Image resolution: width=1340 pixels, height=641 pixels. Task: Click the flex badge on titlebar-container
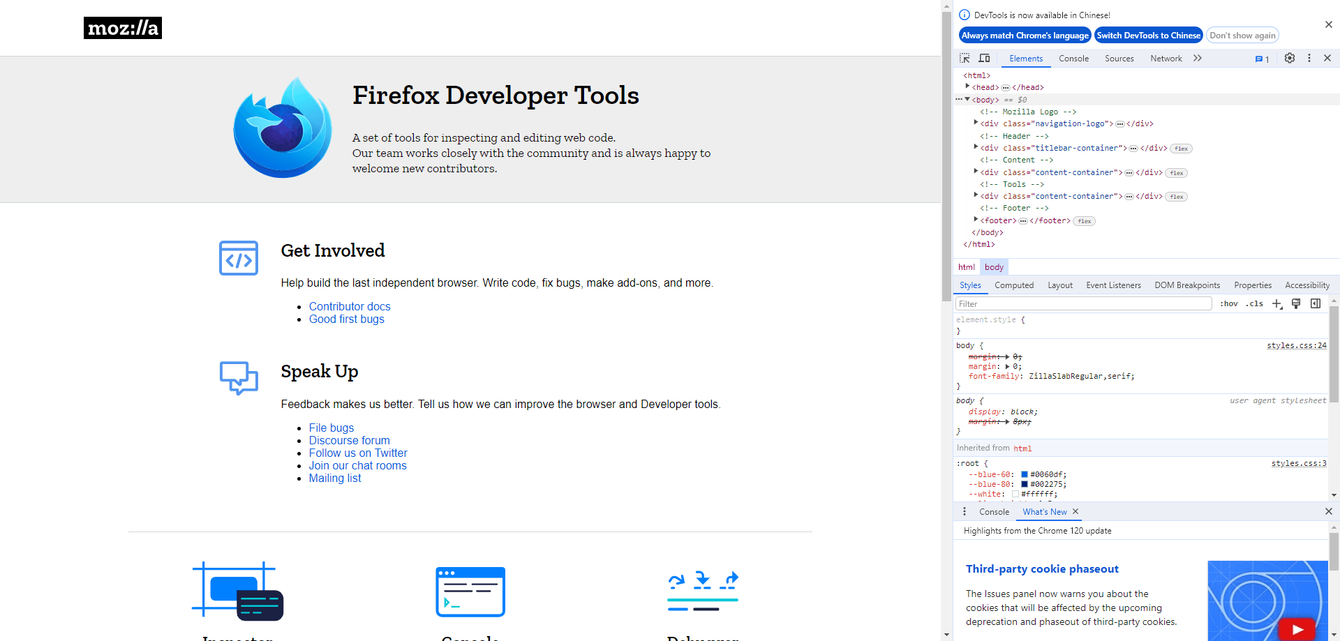click(x=1181, y=149)
